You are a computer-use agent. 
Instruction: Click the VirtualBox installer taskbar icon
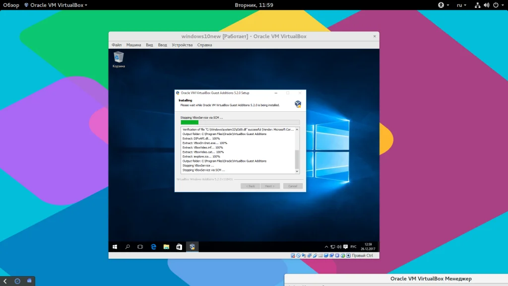[x=192, y=246]
